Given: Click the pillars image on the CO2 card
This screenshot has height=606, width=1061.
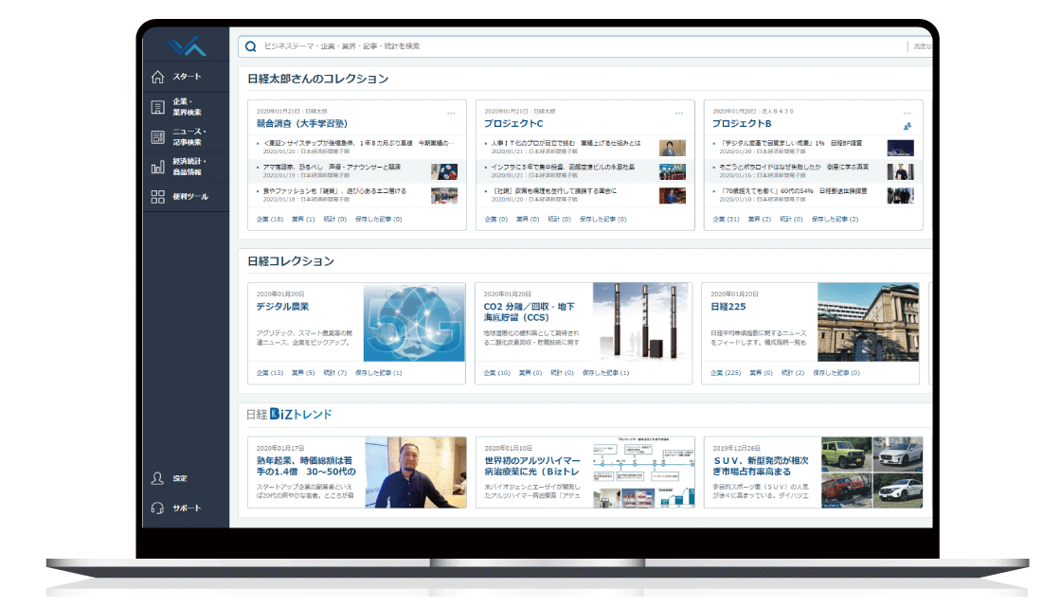Looking at the screenshot, I should click(641, 323).
